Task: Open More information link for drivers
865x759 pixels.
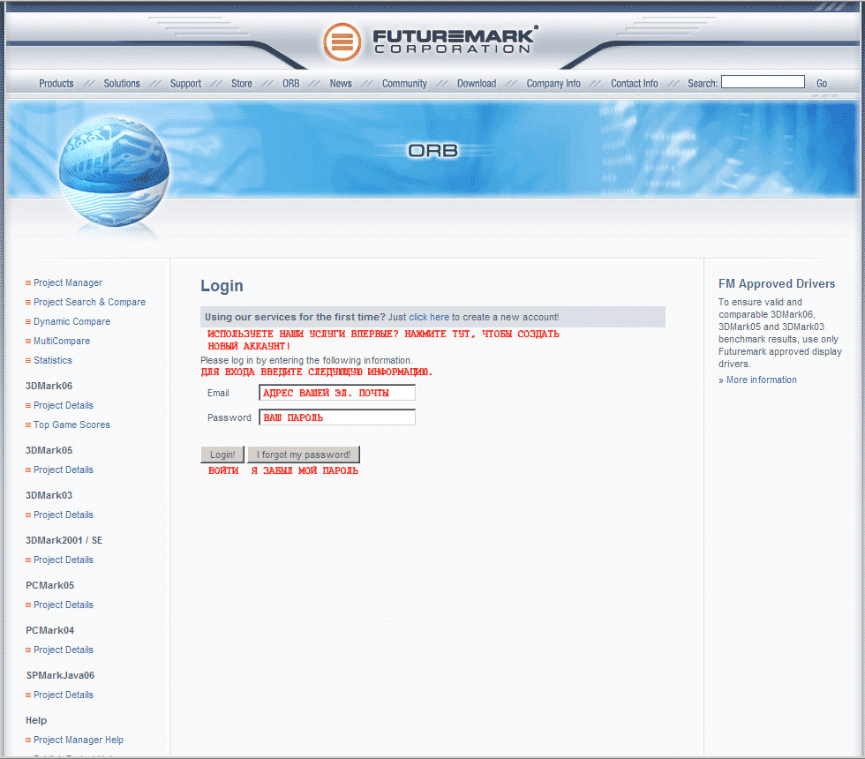Action: (761, 379)
